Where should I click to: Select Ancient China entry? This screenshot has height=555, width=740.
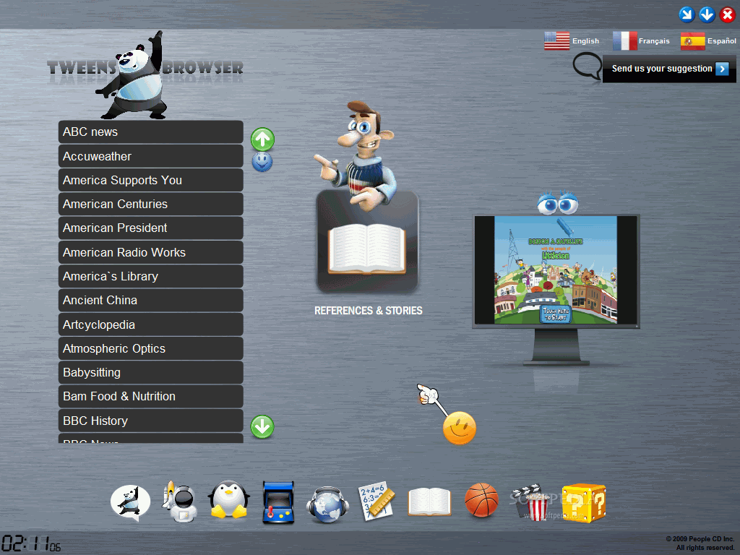150,300
